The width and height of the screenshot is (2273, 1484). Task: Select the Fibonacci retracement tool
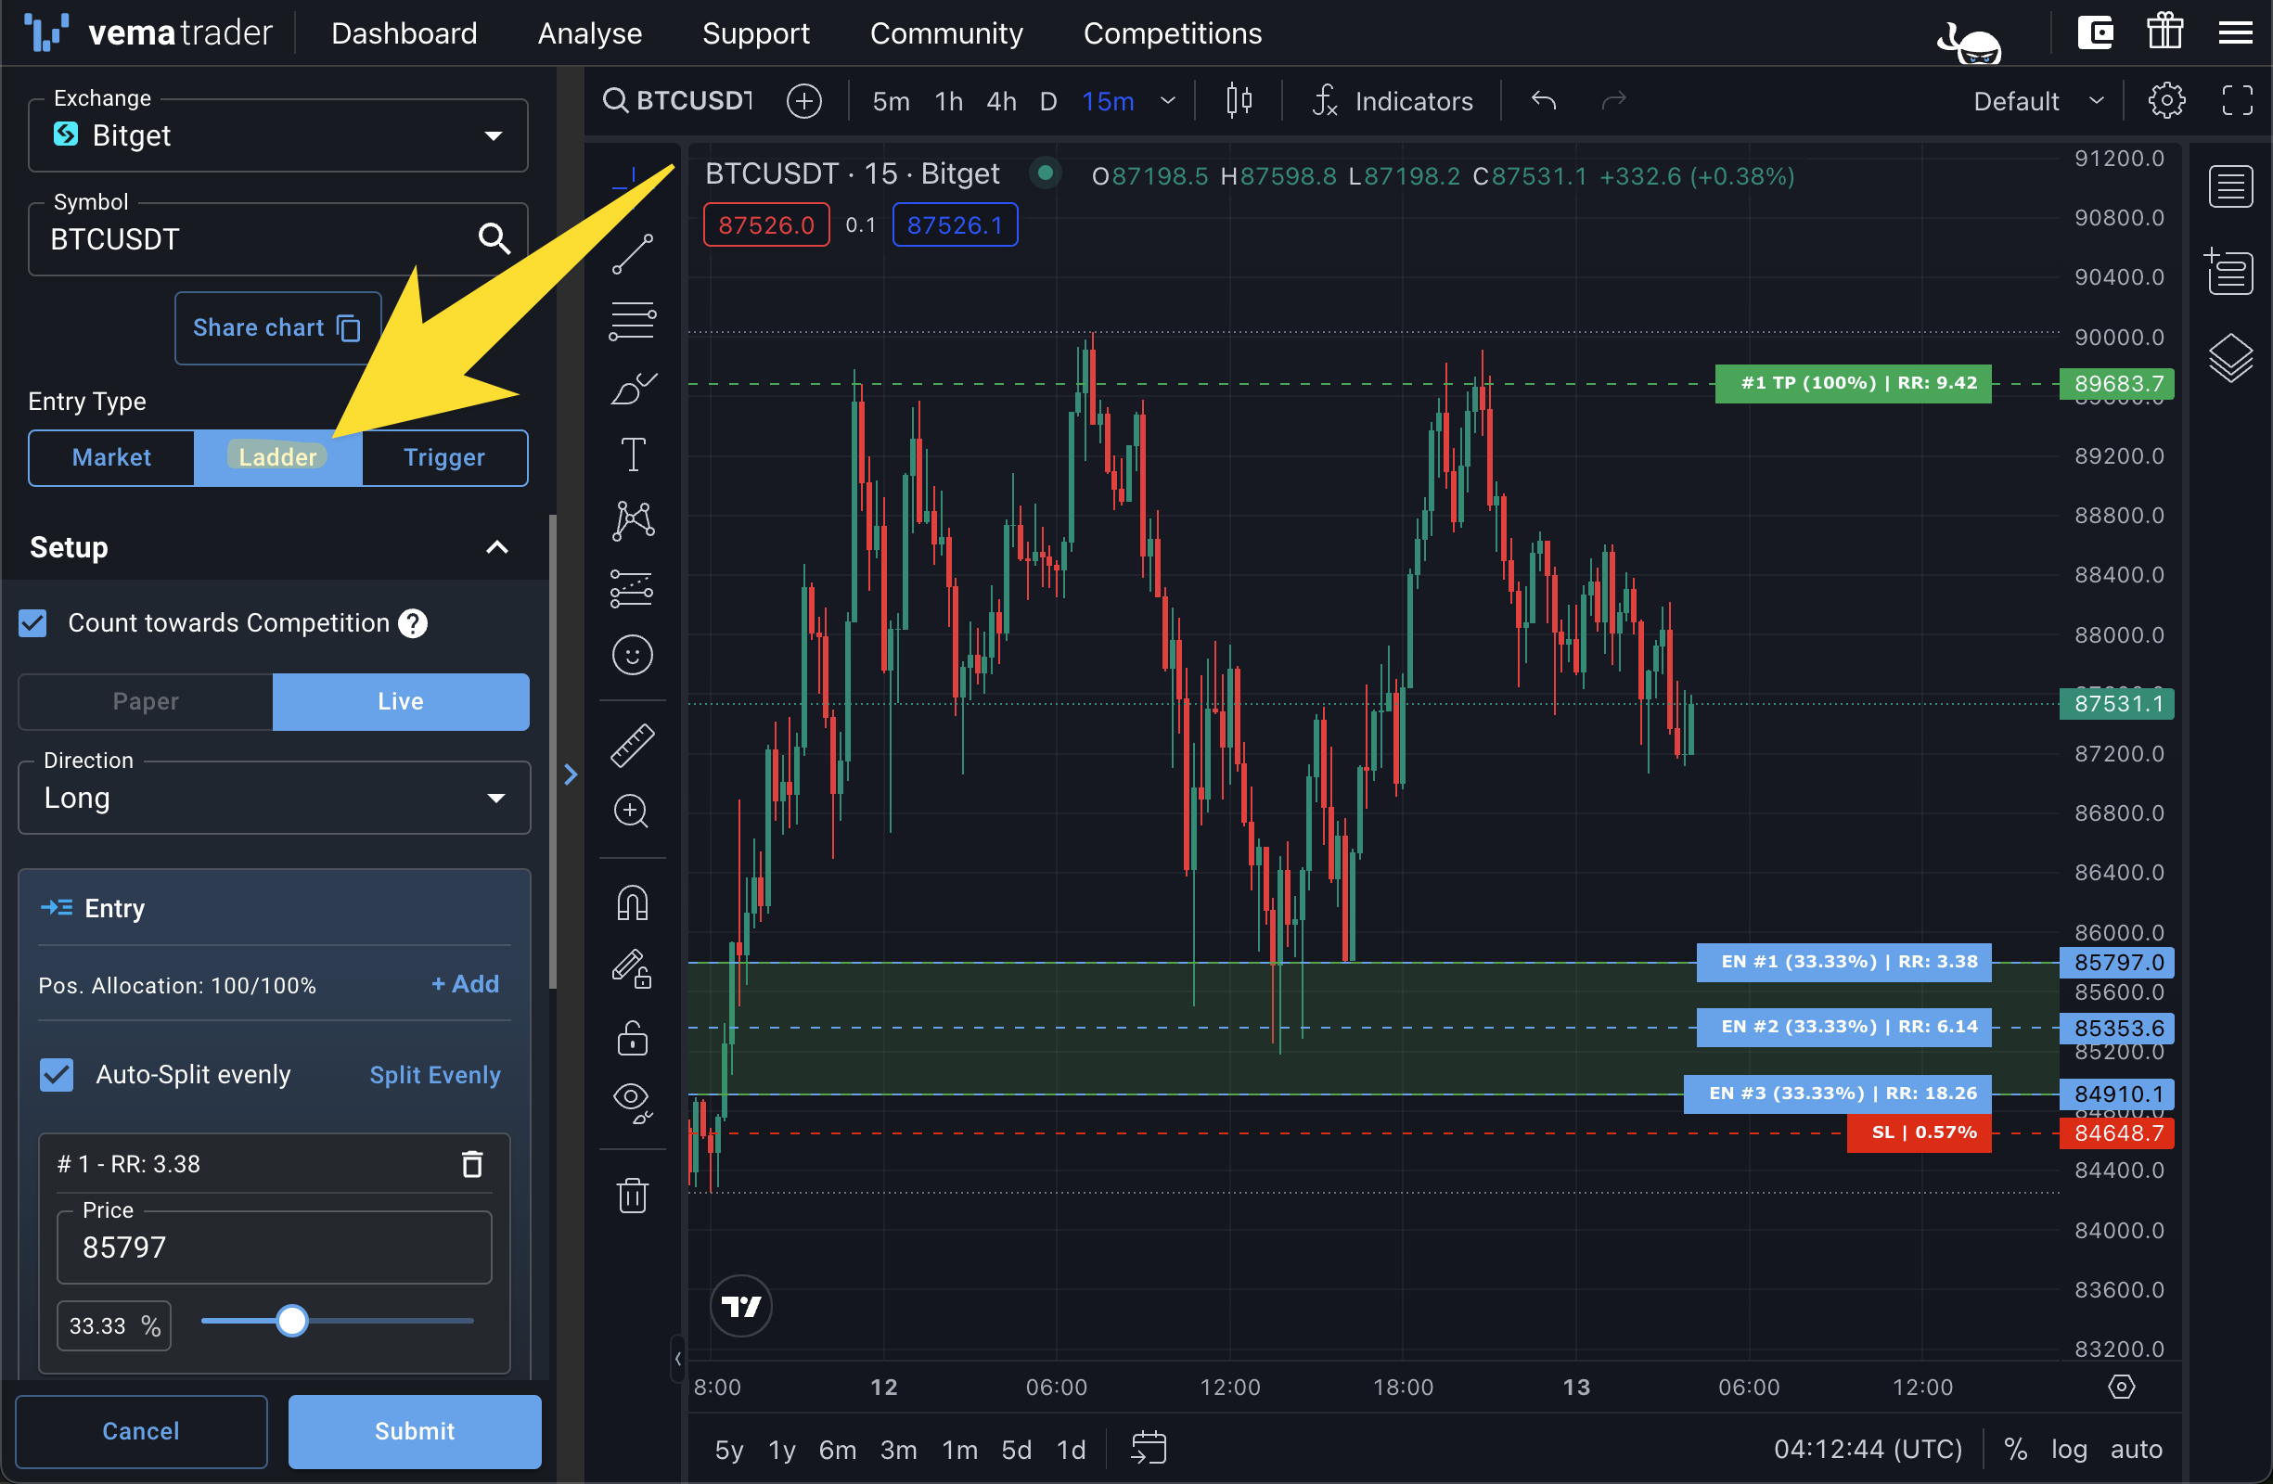point(632,321)
